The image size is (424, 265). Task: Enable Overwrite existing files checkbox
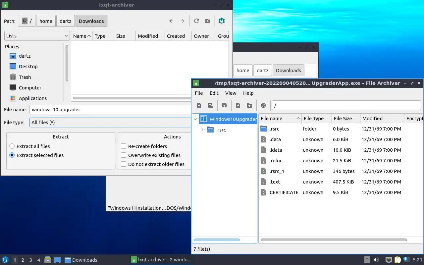(124, 155)
